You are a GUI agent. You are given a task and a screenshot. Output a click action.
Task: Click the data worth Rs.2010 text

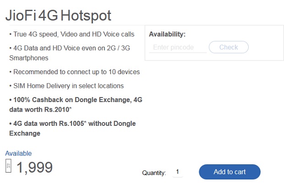point(40,110)
